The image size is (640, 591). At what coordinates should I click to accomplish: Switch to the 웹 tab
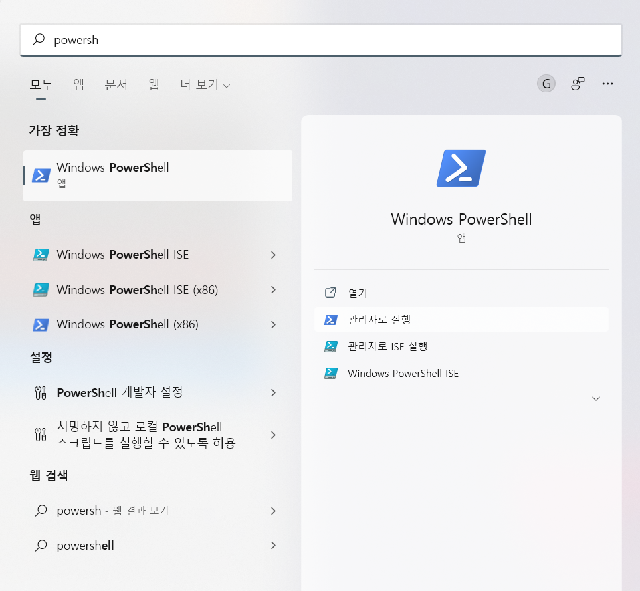tap(154, 84)
